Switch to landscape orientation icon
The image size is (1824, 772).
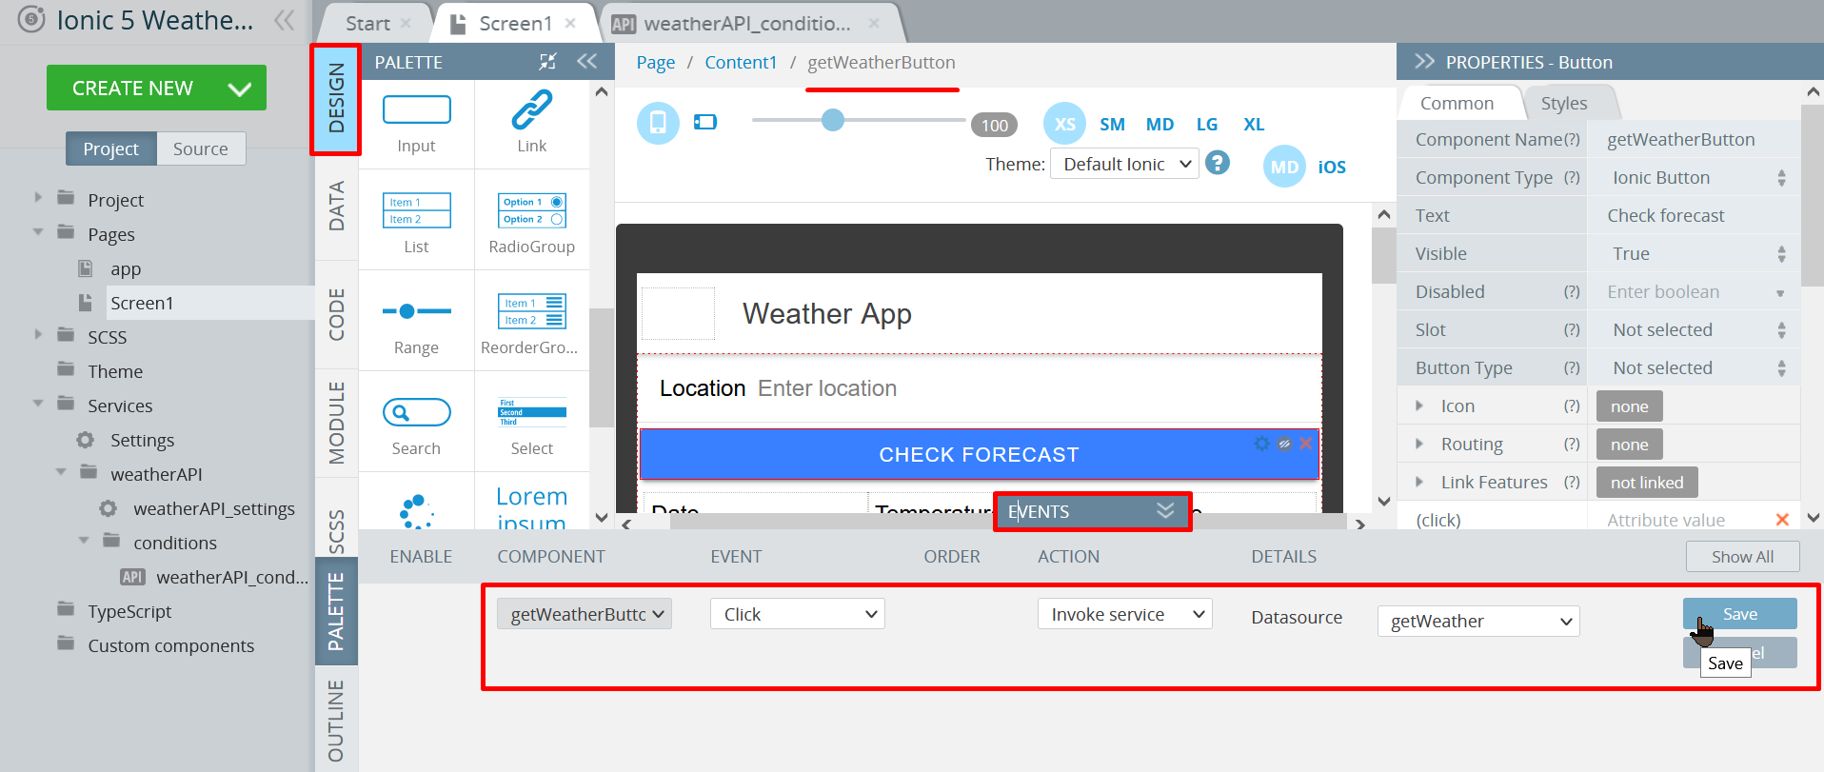point(705,122)
